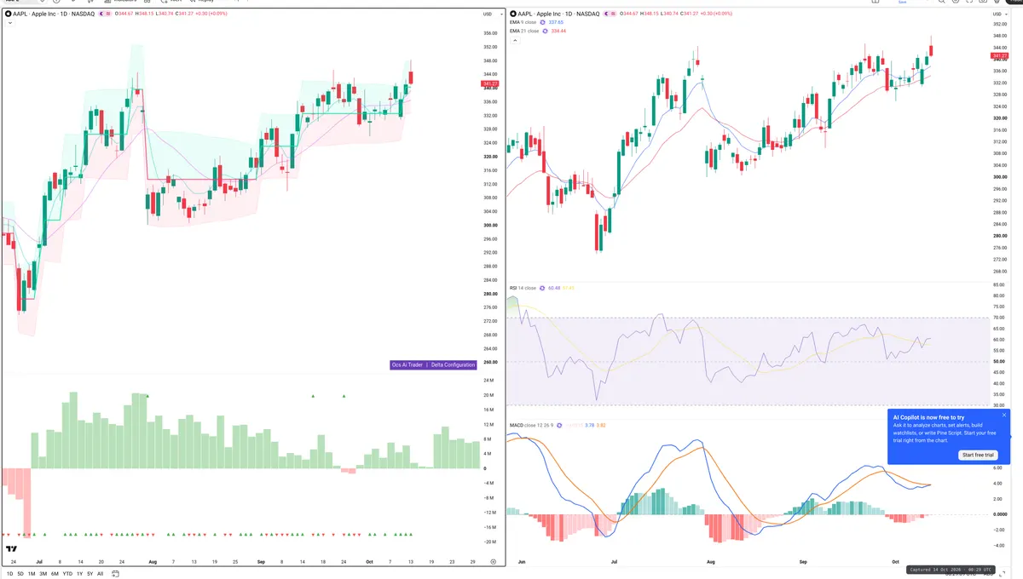Click the 300.00 label on right price axis
The height and width of the screenshot is (579, 1023).
(x=999, y=177)
